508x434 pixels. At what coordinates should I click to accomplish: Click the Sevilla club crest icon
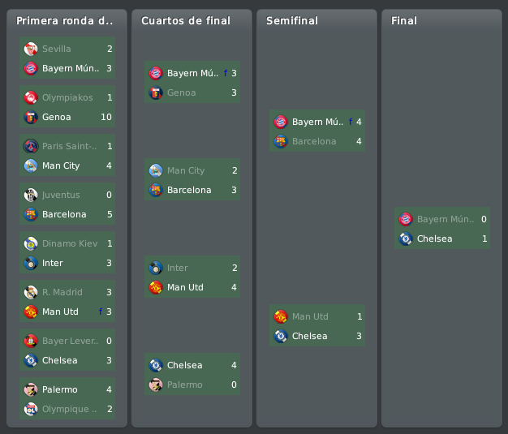31,49
